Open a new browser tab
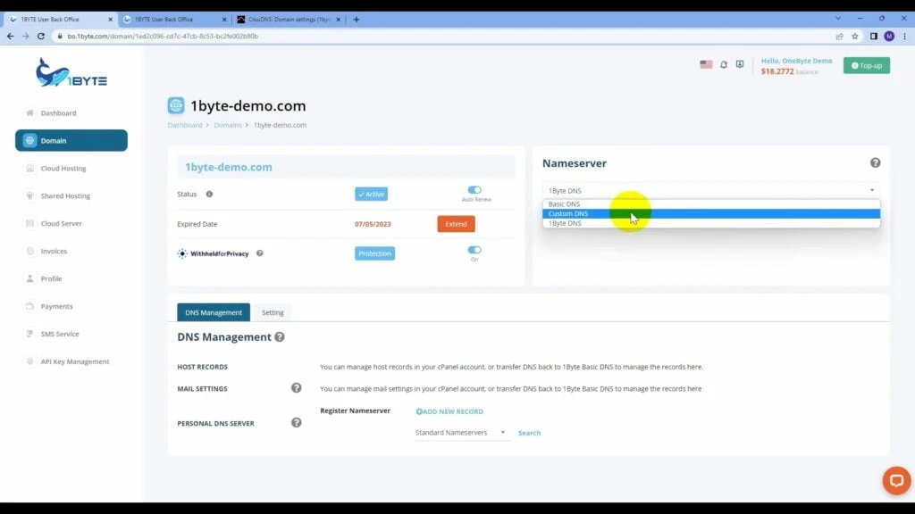Viewport: 915px width, 514px height. [356, 20]
